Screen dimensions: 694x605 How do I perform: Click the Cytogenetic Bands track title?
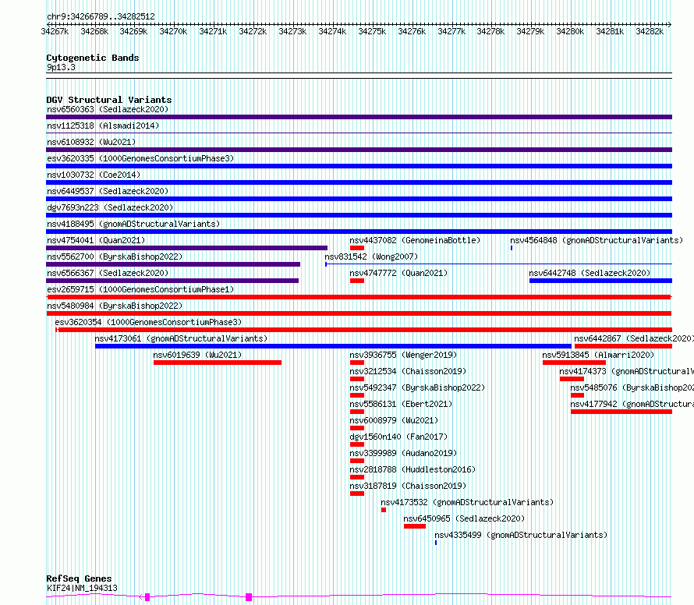(x=93, y=58)
